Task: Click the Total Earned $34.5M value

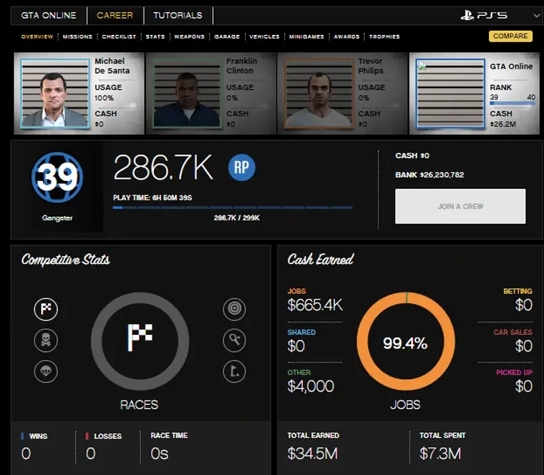Action: [313, 454]
